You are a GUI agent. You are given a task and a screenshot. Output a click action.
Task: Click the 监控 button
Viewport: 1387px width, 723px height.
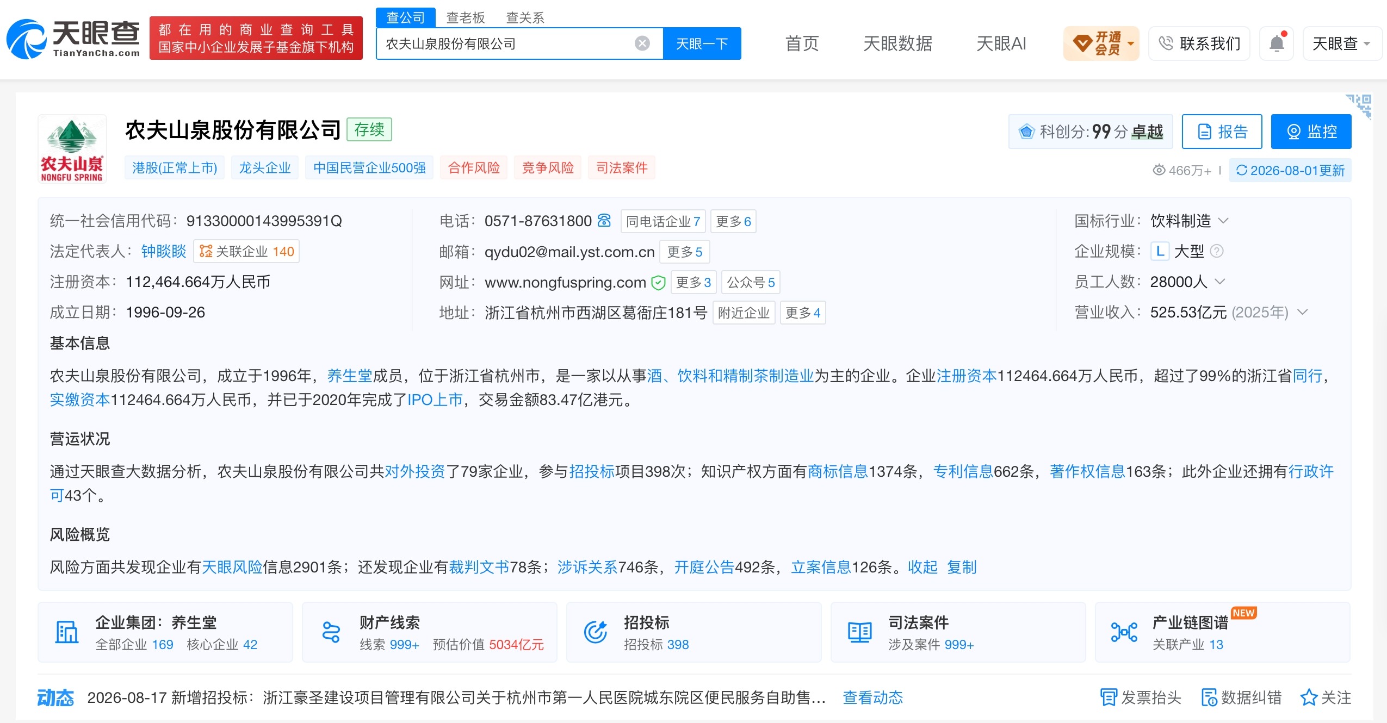coord(1311,132)
